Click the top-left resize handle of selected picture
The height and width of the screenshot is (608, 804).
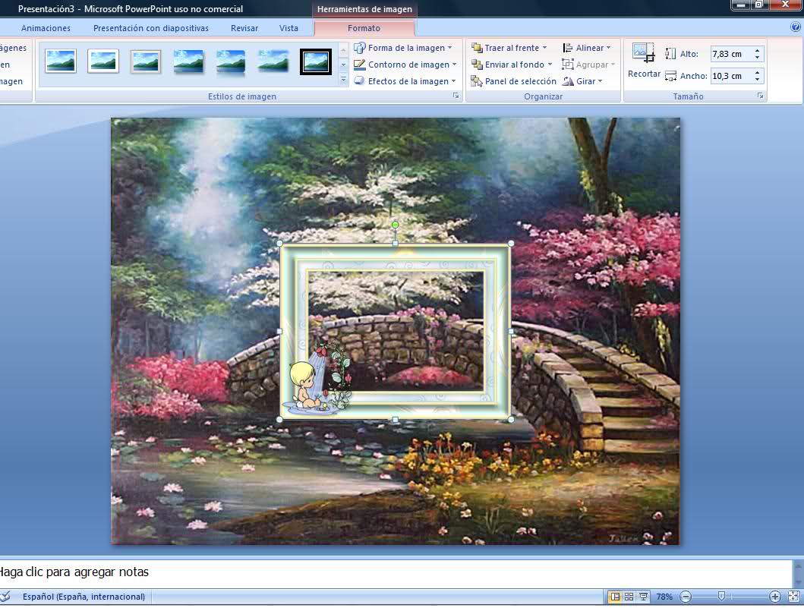coord(280,244)
